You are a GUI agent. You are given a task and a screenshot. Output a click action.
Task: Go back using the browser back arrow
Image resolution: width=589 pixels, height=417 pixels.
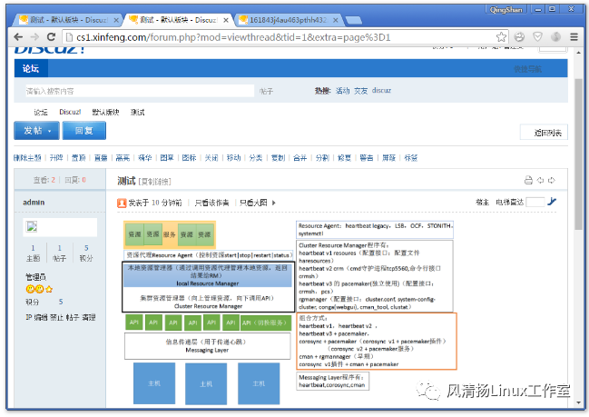18,37
